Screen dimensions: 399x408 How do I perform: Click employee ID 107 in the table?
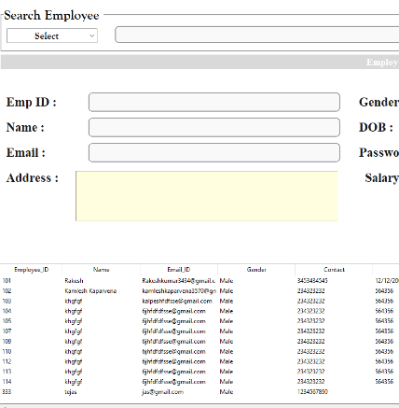coord(7,331)
